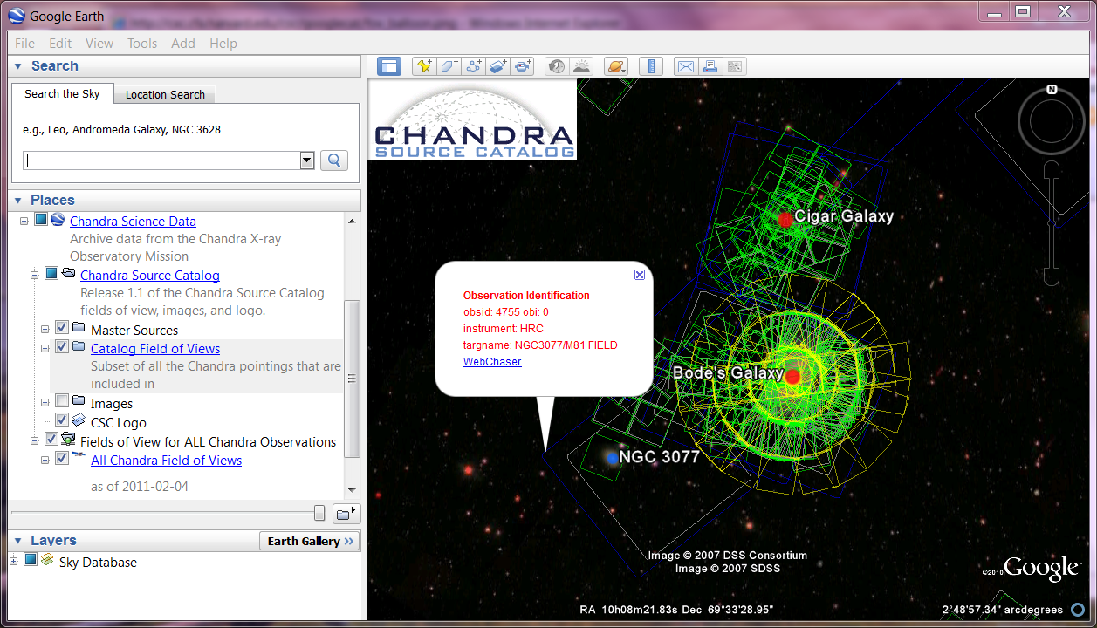Click the Add Path tool
The width and height of the screenshot is (1097, 628).
tap(474, 66)
